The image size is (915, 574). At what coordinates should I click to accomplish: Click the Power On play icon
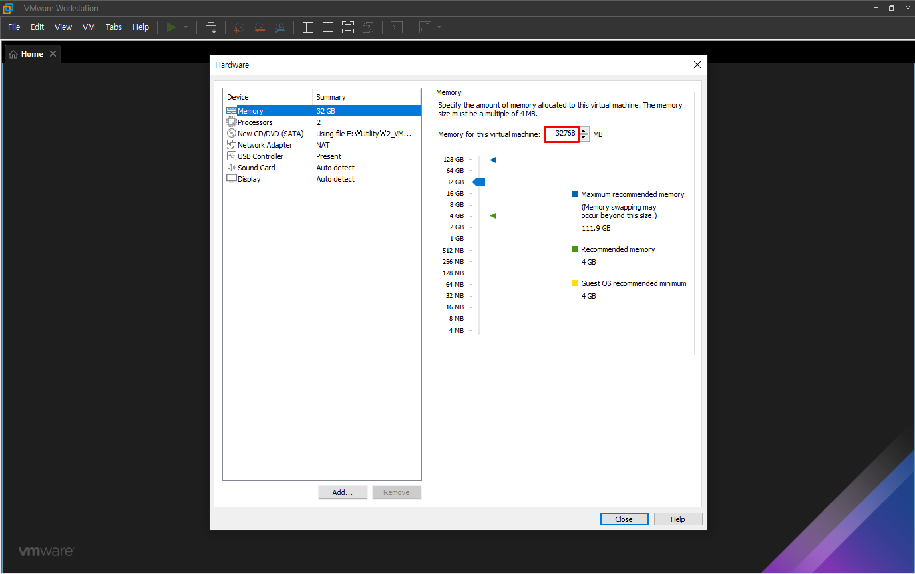tap(171, 27)
